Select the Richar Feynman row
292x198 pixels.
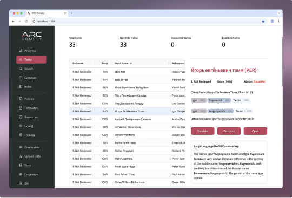pyautogui.click(x=127, y=151)
